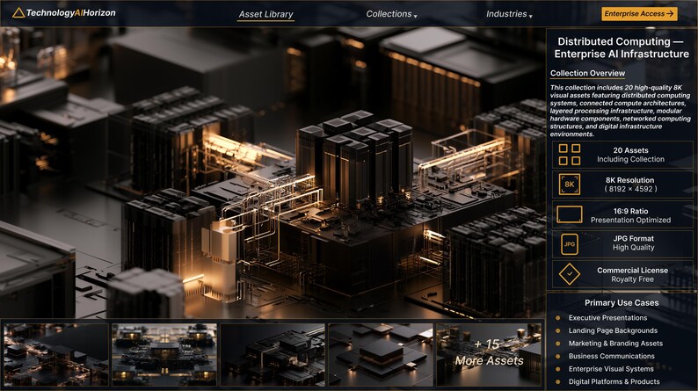The image size is (698, 391).
Task: Select Business Communications use case
Action: click(x=611, y=356)
